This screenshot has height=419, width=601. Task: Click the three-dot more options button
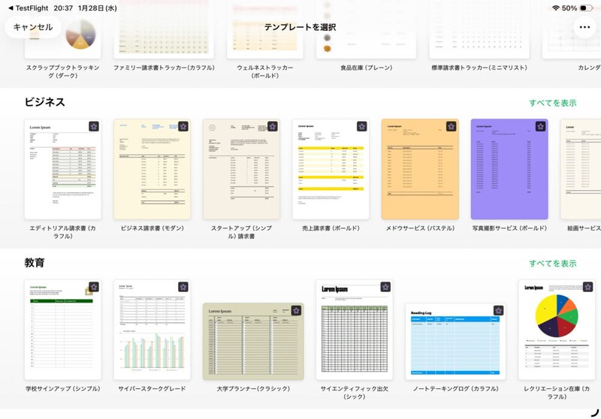584,27
